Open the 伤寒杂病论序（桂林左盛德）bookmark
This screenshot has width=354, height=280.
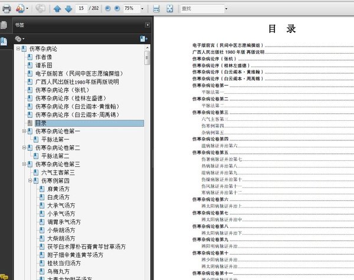71,98
